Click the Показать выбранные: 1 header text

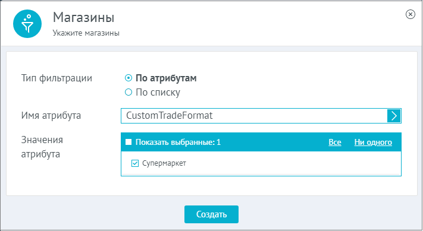click(178, 142)
